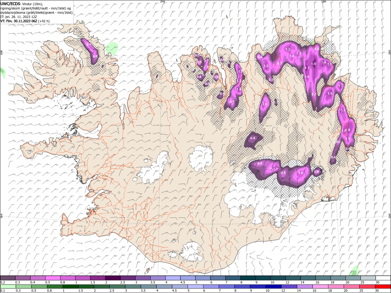Viewport: 391px width, 293px height.
Task: Click the 'slydda/snjókoma' legend description line
Action: pyautogui.click(x=36, y=13)
